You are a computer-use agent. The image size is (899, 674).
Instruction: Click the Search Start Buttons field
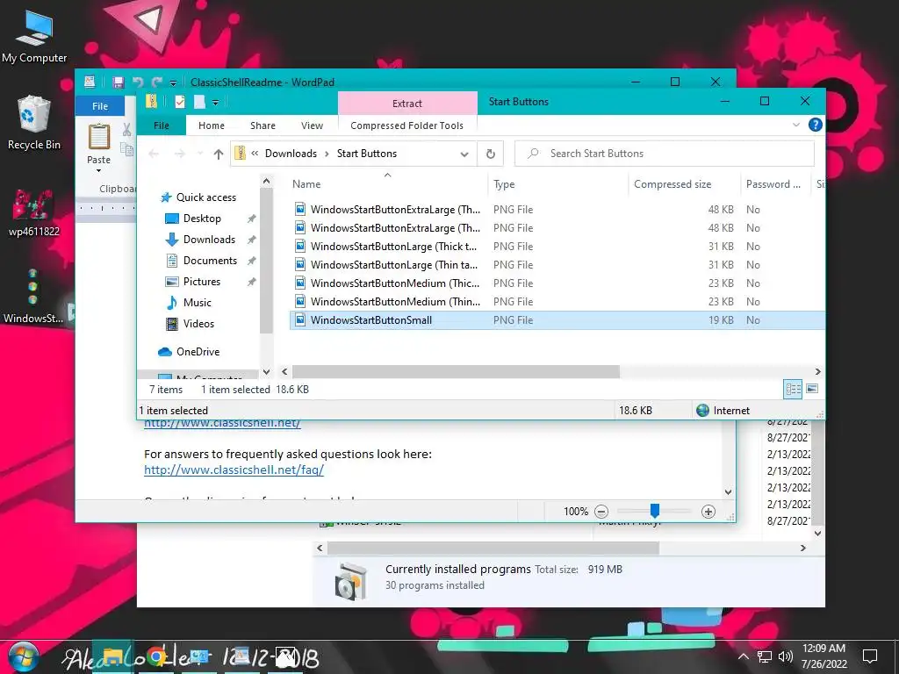[x=665, y=154]
